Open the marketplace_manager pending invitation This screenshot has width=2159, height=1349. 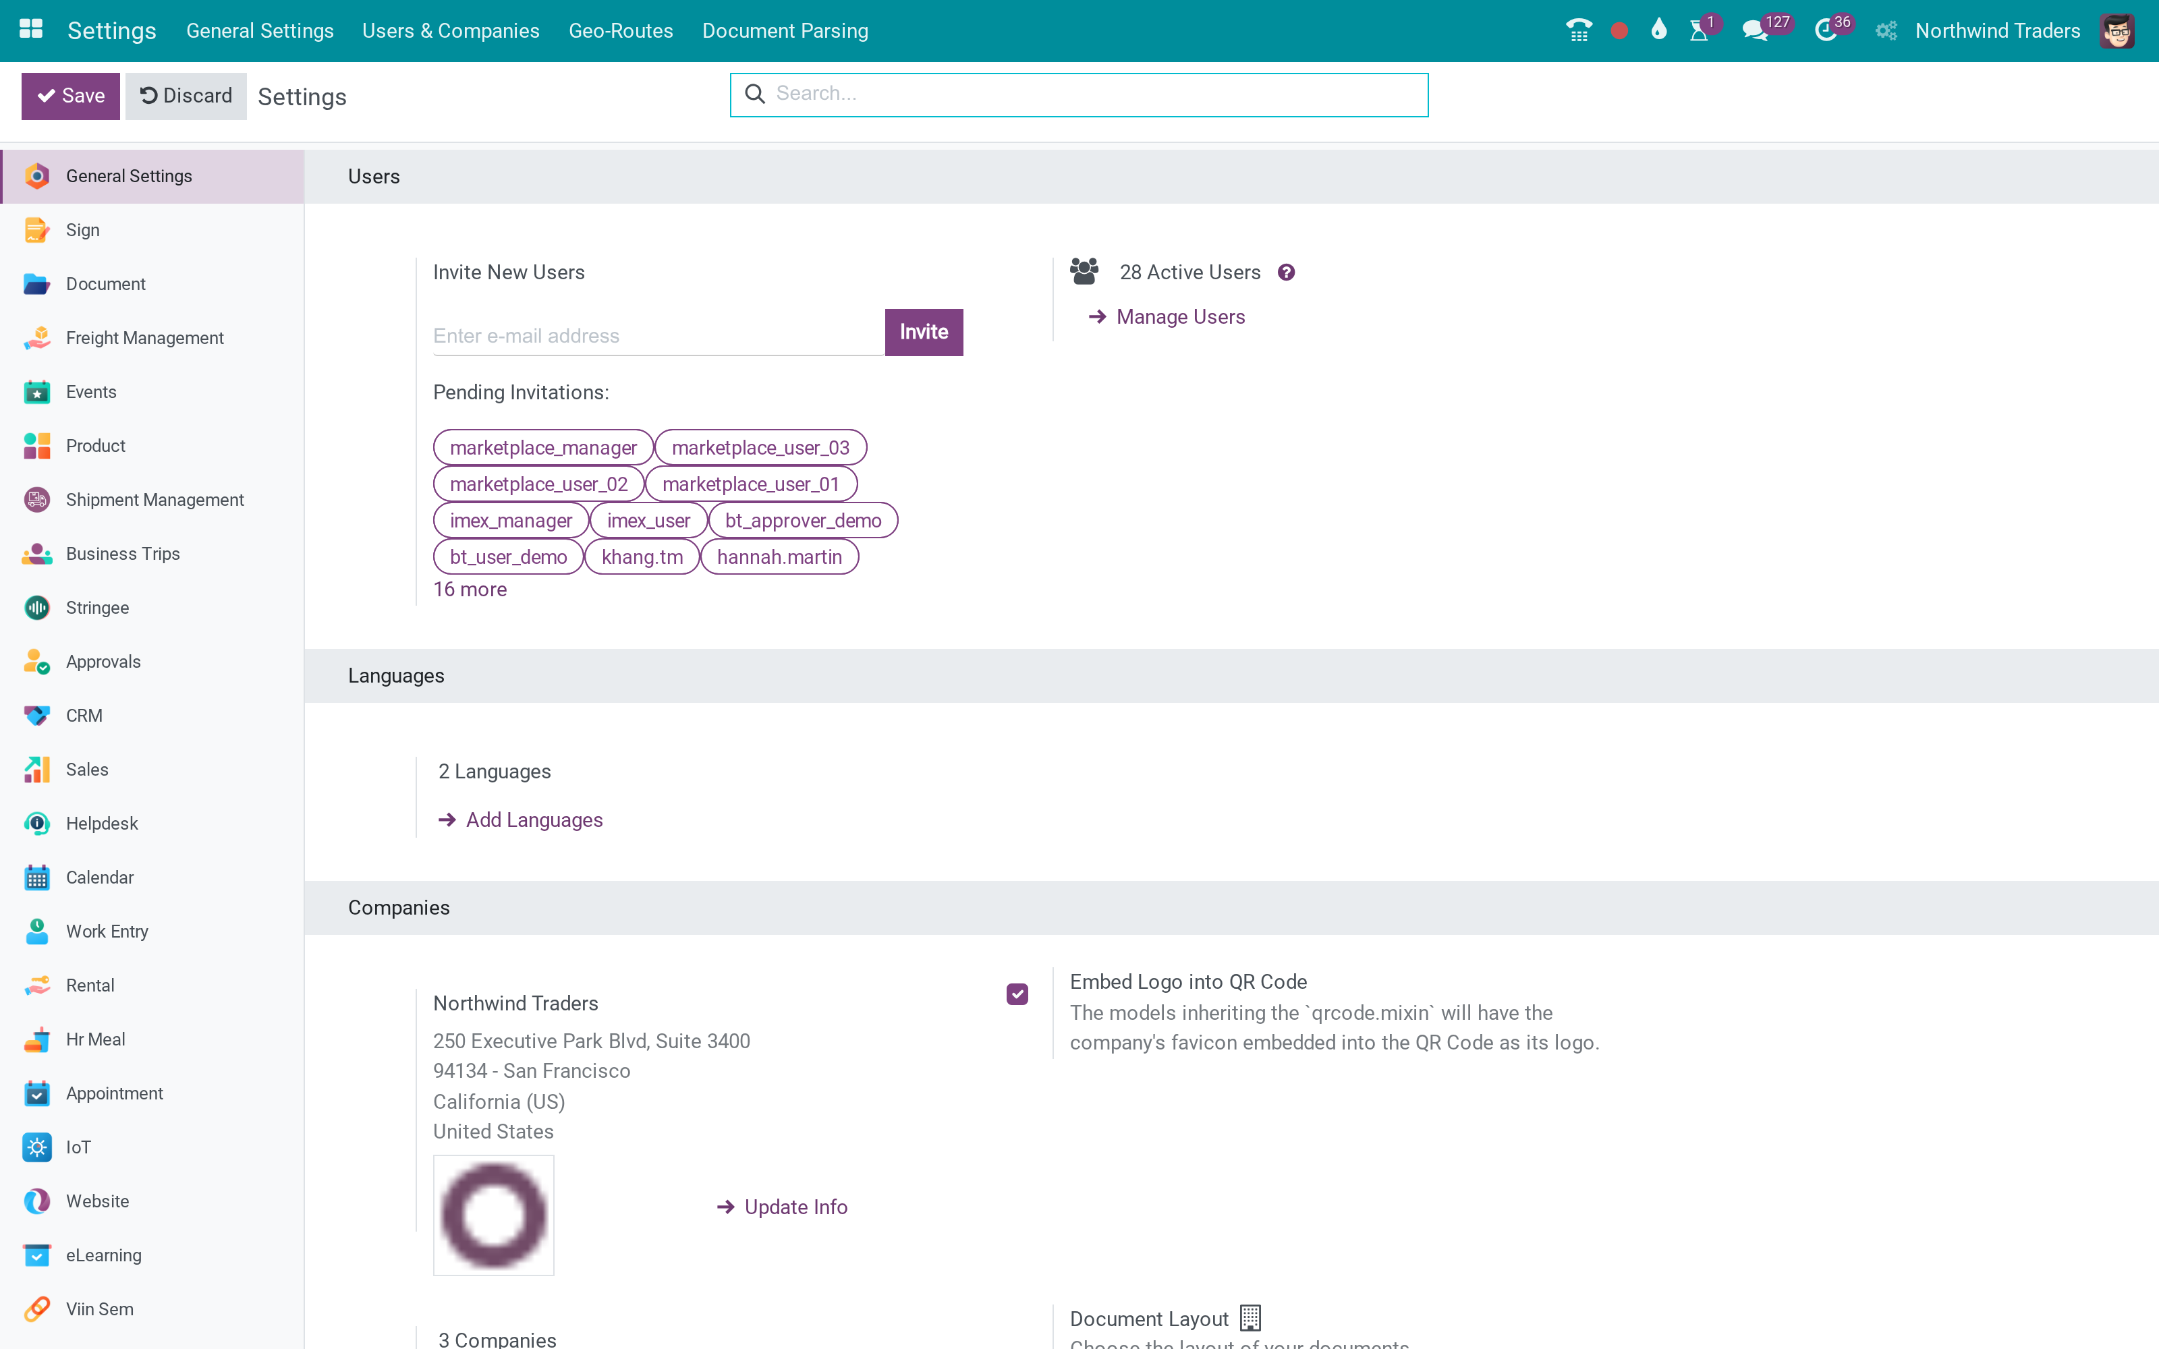pyautogui.click(x=543, y=448)
